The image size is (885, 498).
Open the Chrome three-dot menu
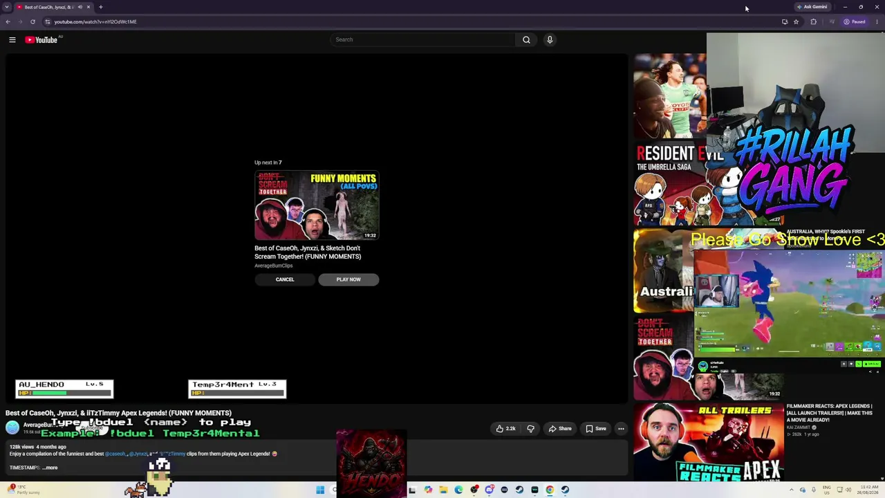877,21
